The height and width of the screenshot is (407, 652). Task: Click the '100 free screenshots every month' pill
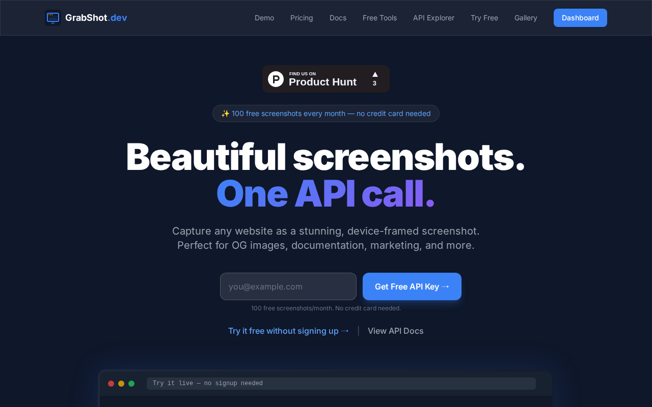click(326, 113)
